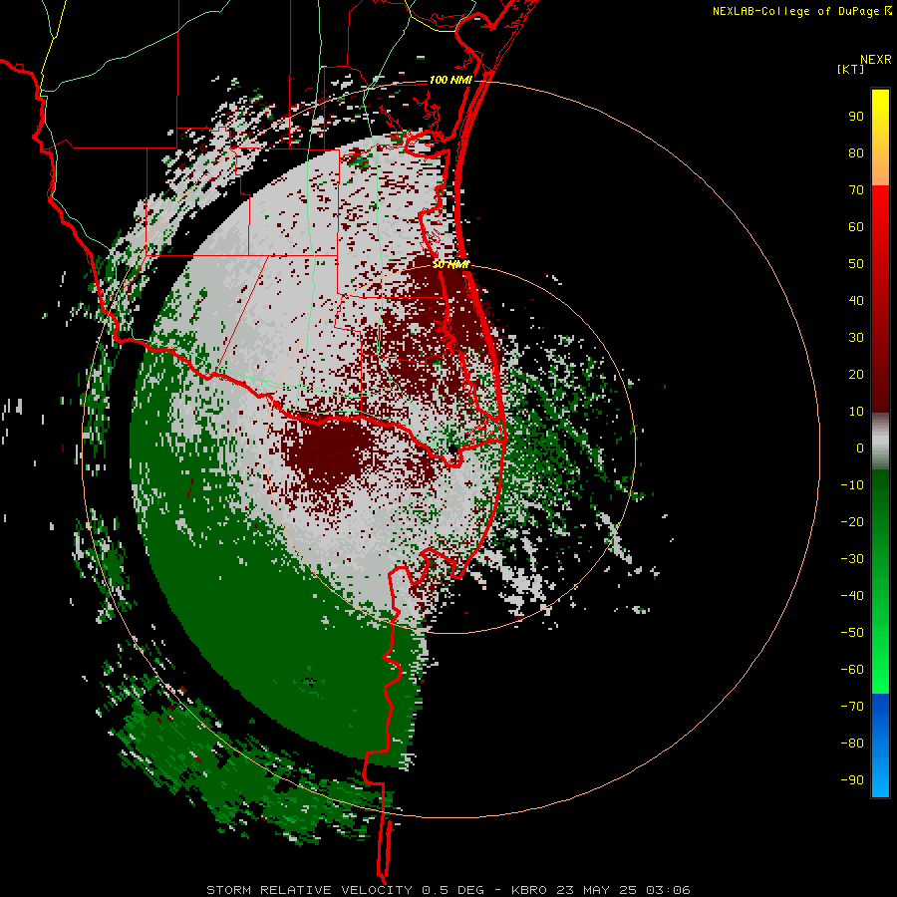897x897 pixels.
Task: Click the 70 value on the velocity scale
Action: pos(856,190)
